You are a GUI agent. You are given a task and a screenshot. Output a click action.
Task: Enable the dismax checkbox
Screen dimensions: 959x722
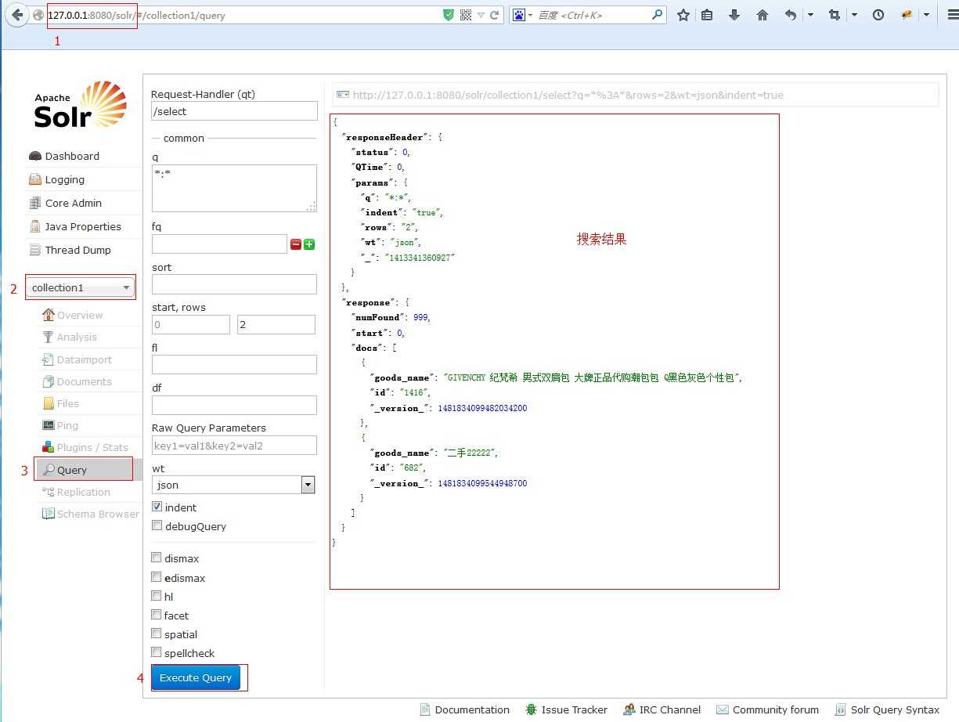(157, 558)
